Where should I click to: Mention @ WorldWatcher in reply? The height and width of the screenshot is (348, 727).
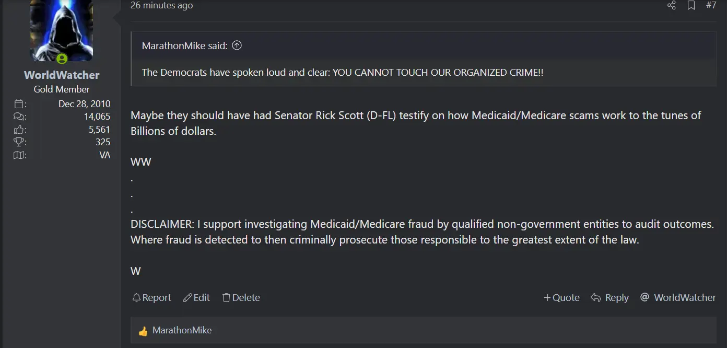point(678,298)
